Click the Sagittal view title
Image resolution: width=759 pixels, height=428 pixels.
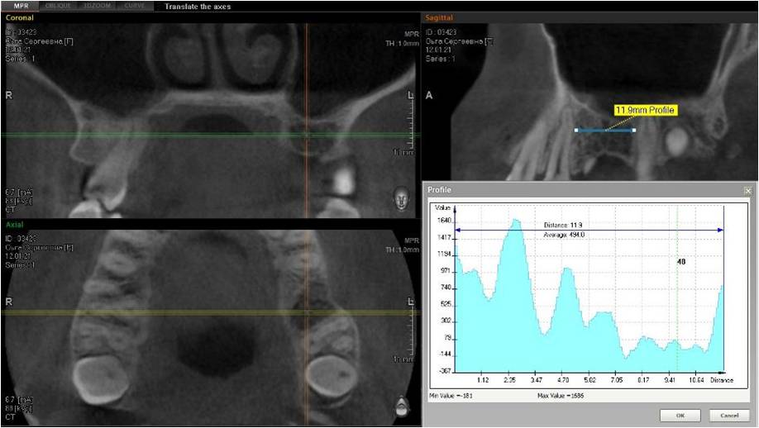(439, 17)
